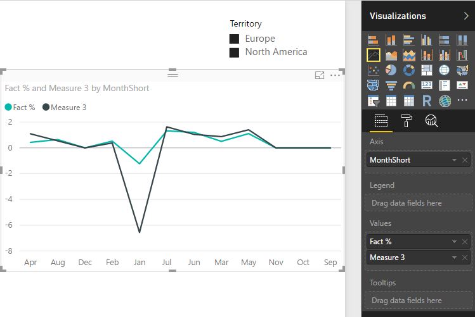Open the Fact % field dropdown
The width and height of the screenshot is (475, 317).
point(454,242)
